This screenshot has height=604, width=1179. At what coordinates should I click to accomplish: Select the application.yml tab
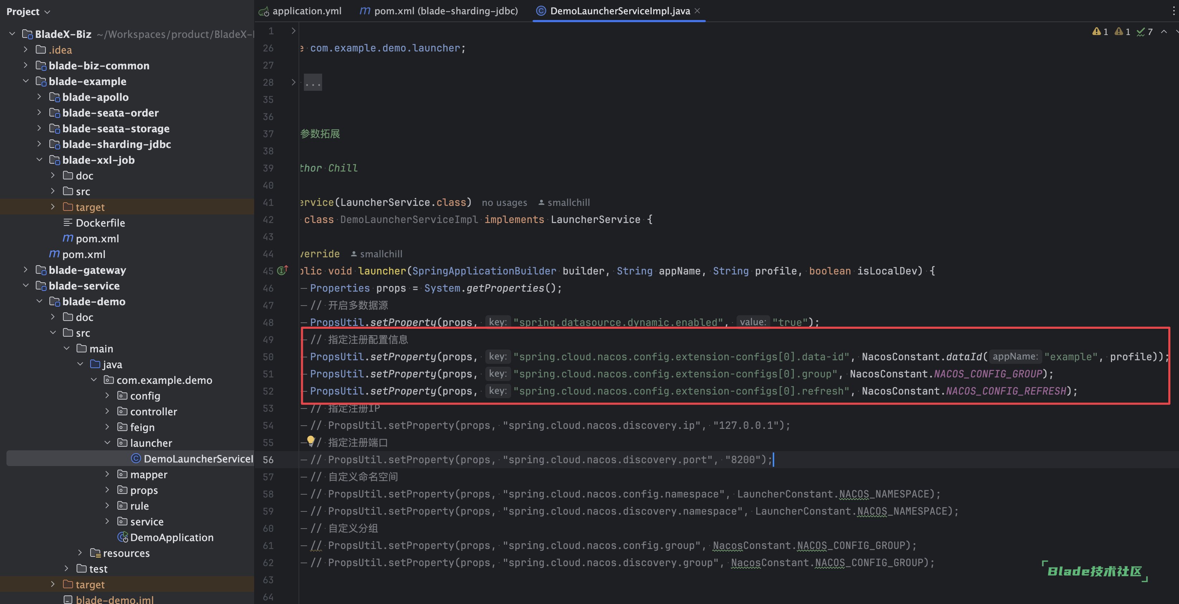[x=300, y=11]
